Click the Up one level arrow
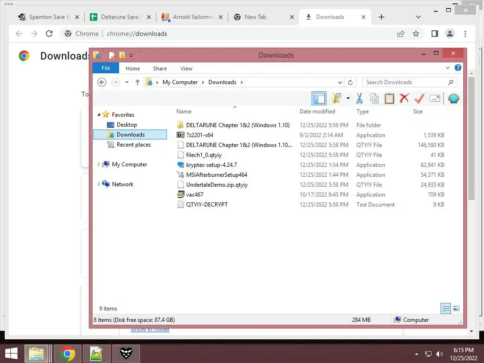 pyautogui.click(x=138, y=82)
